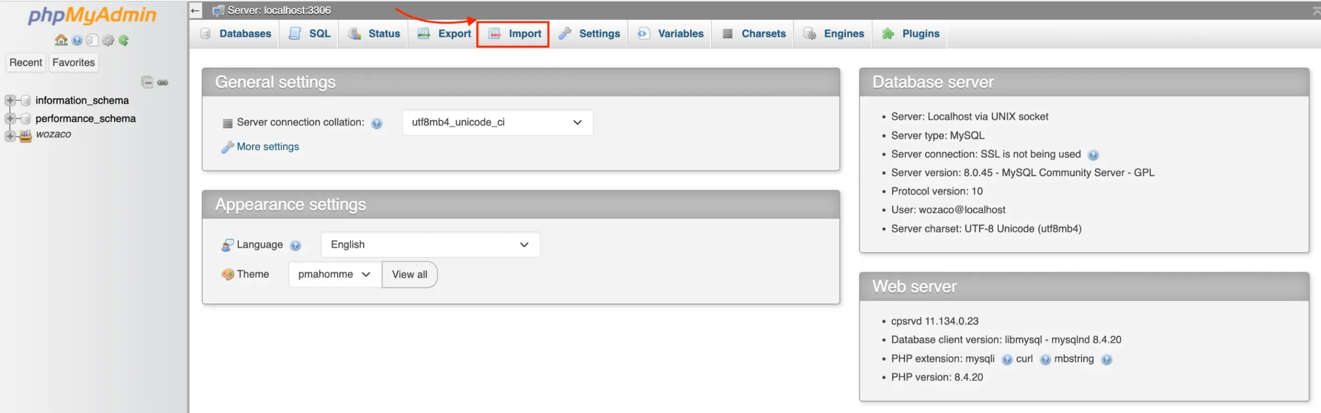Click help icon beside connection collation

click(x=377, y=123)
